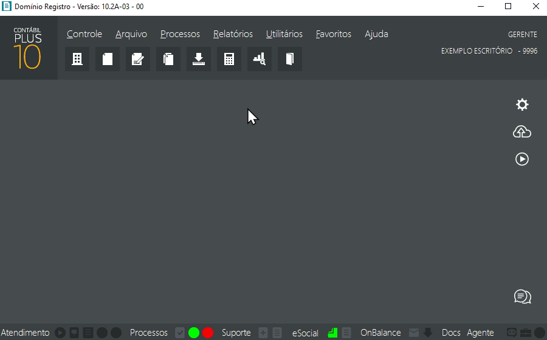The height and width of the screenshot is (340, 547).
Task: Click the Agente status bar label
Action: pyautogui.click(x=480, y=333)
